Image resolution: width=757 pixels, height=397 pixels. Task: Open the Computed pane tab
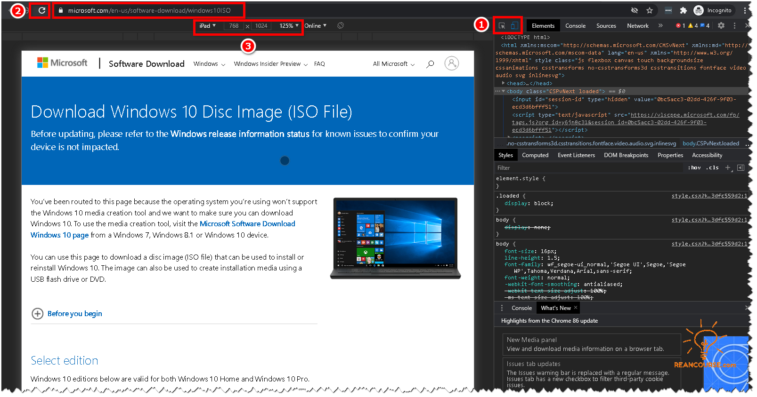[x=535, y=155]
